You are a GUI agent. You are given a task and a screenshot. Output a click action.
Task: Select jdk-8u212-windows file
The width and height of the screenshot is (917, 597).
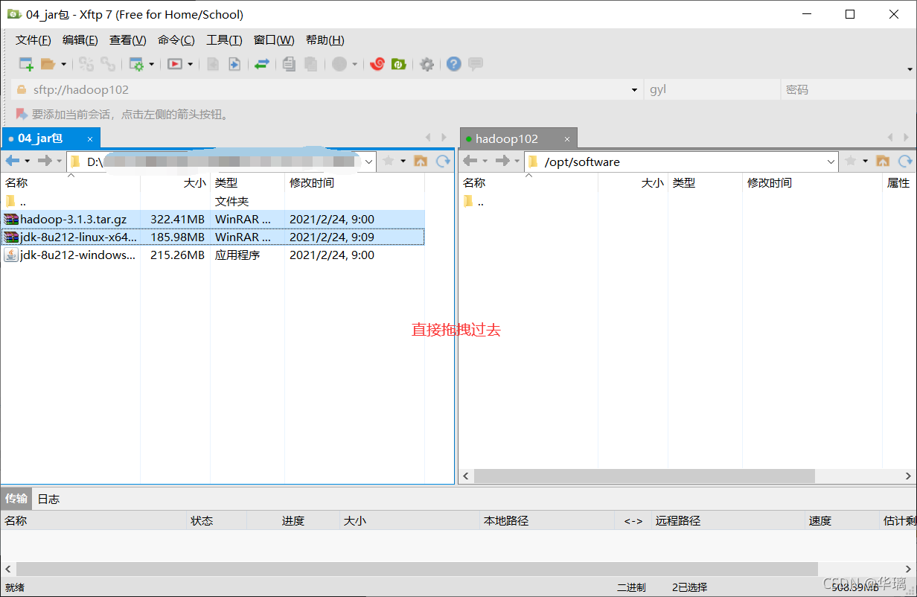click(213, 255)
